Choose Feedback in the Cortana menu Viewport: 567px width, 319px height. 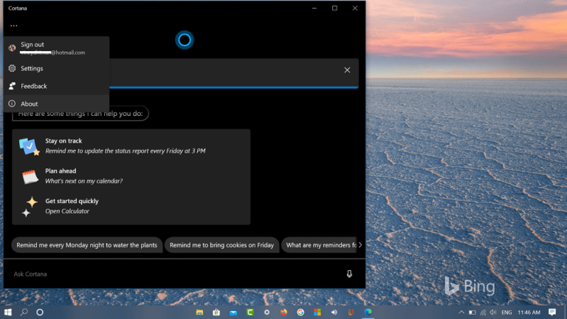pyautogui.click(x=56, y=86)
